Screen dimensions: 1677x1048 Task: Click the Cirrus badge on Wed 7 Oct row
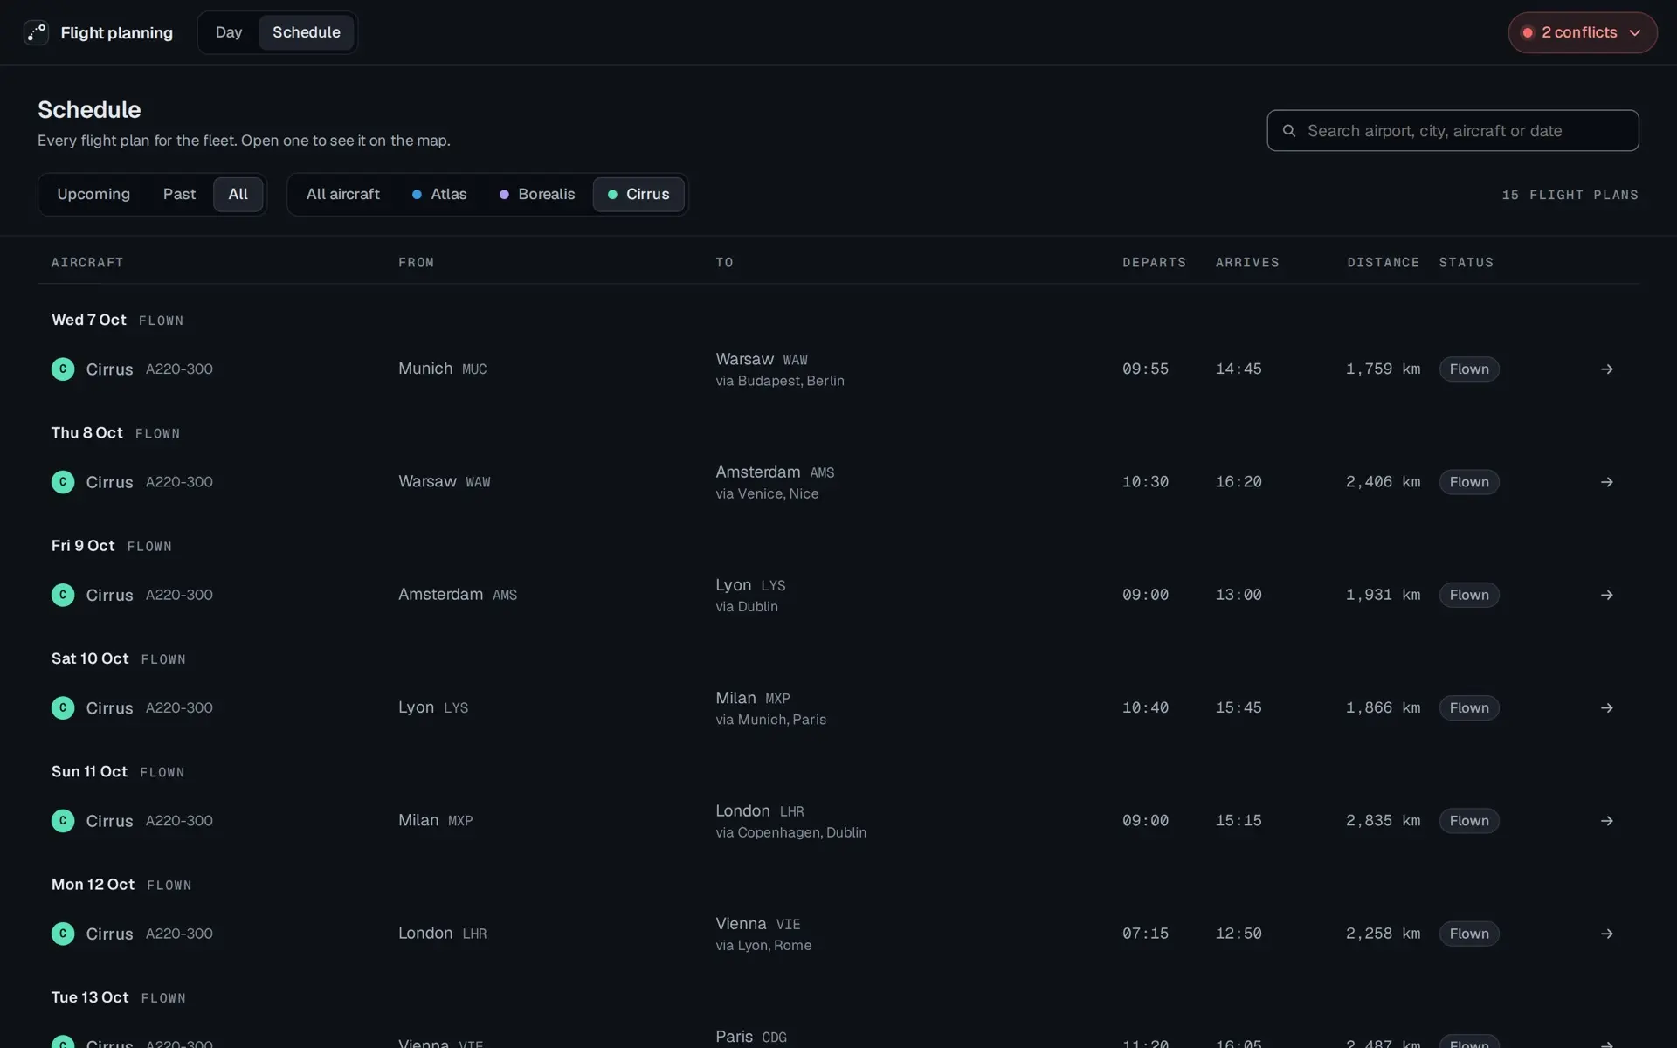(63, 369)
